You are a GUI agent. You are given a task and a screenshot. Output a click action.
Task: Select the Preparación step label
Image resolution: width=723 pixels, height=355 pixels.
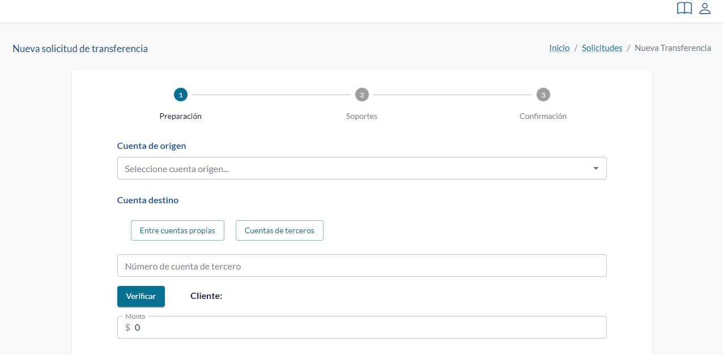[x=181, y=116]
